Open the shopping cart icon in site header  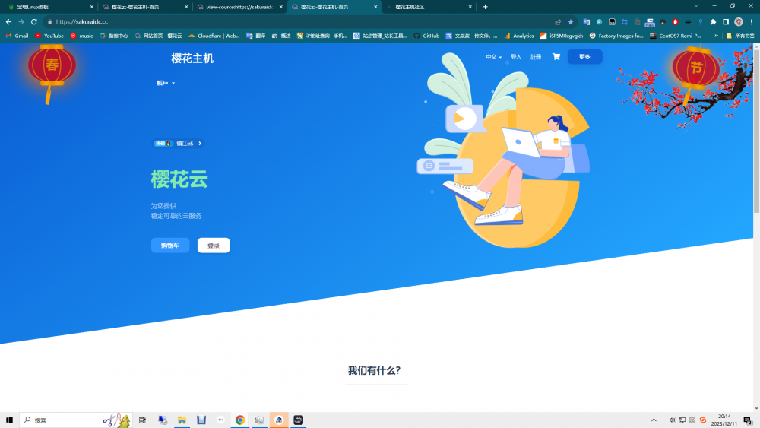pos(556,57)
